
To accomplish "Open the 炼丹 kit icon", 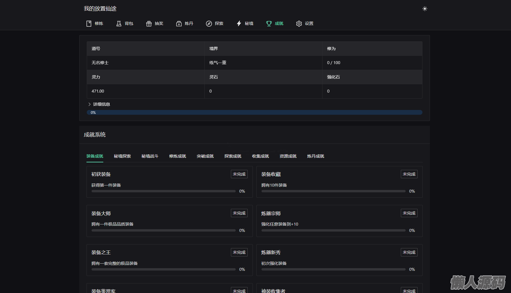I will 179,24.
